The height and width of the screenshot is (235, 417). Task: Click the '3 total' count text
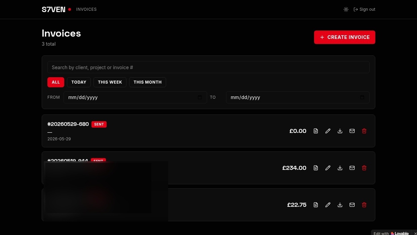coord(49,44)
